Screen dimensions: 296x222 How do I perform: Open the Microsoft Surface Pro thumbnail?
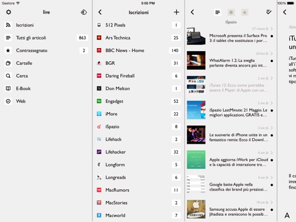pos(196,36)
